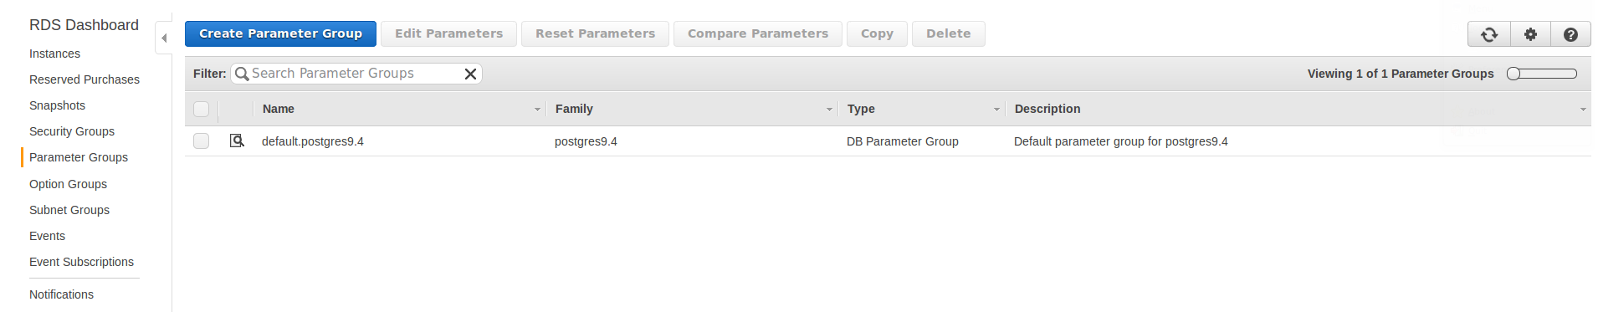Screen dimensions: 1598x312
Task: Open Snapshots from the RDS sidebar
Action: pos(57,105)
